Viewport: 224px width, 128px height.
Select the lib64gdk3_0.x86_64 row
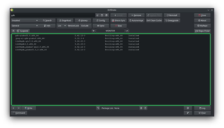[x=111, y=44]
